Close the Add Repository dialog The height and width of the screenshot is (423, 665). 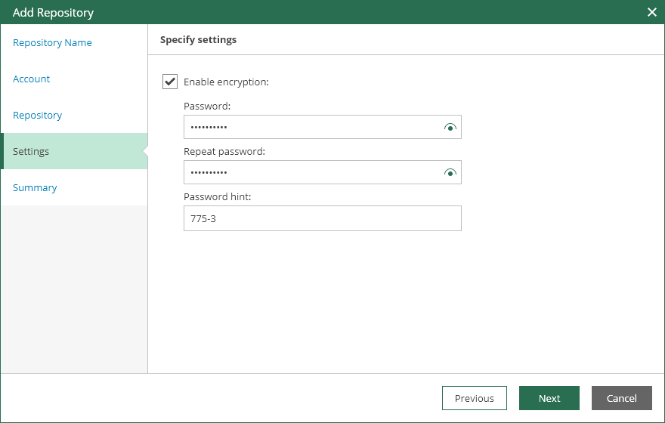point(652,12)
